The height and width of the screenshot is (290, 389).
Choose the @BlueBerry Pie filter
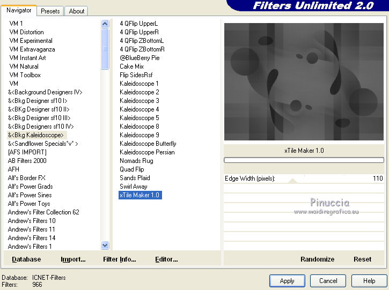(140, 58)
